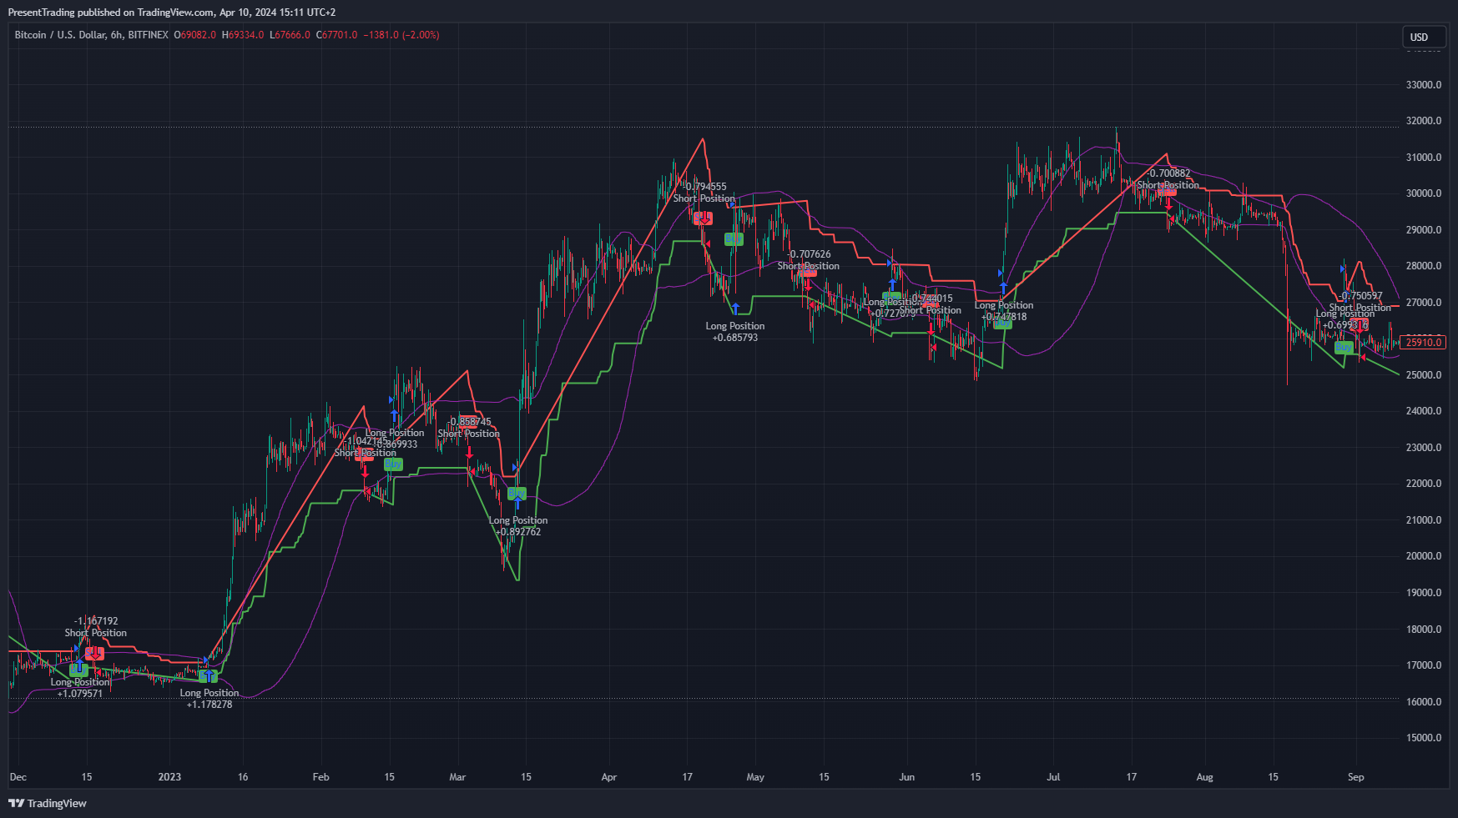Click the Jun label on time axis
This screenshot has width=1458, height=818.
pyautogui.click(x=907, y=777)
